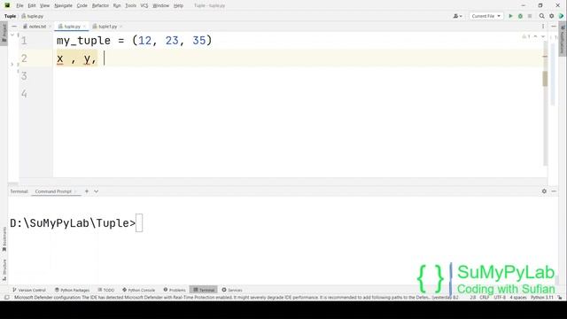Click on my_tuple variable in line 1

pyautogui.click(x=83, y=41)
